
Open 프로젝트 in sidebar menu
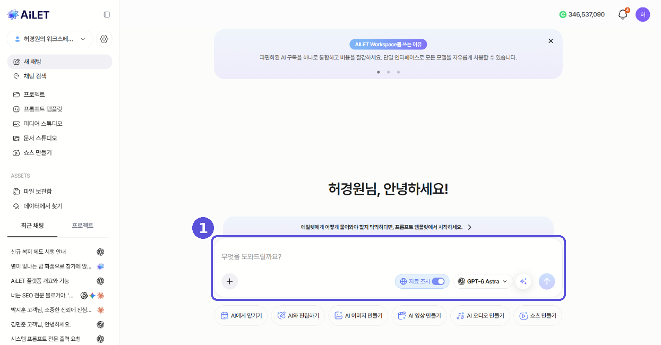click(x=59, y=94)
